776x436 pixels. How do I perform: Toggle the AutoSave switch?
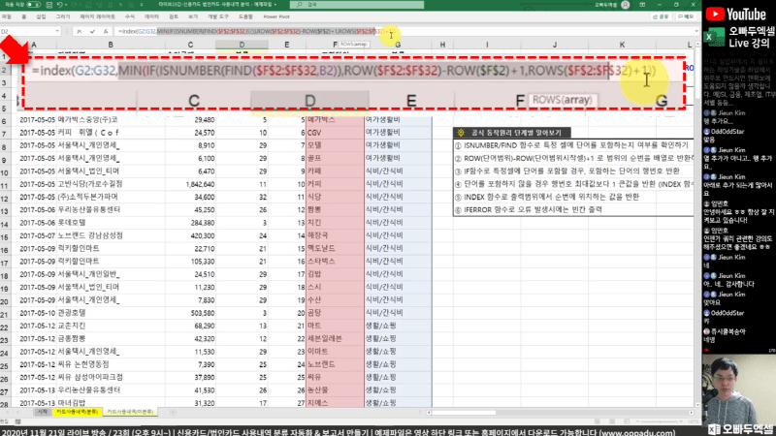tap(31, 5)
